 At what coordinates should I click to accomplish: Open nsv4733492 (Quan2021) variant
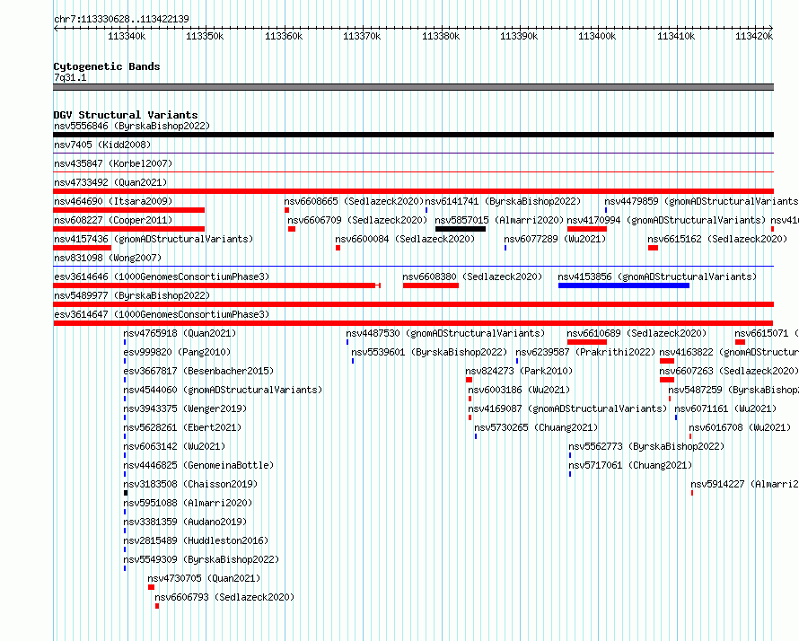pos(110,182)
